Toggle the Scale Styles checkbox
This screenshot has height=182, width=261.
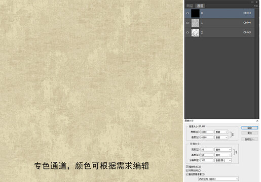[187, 166]
